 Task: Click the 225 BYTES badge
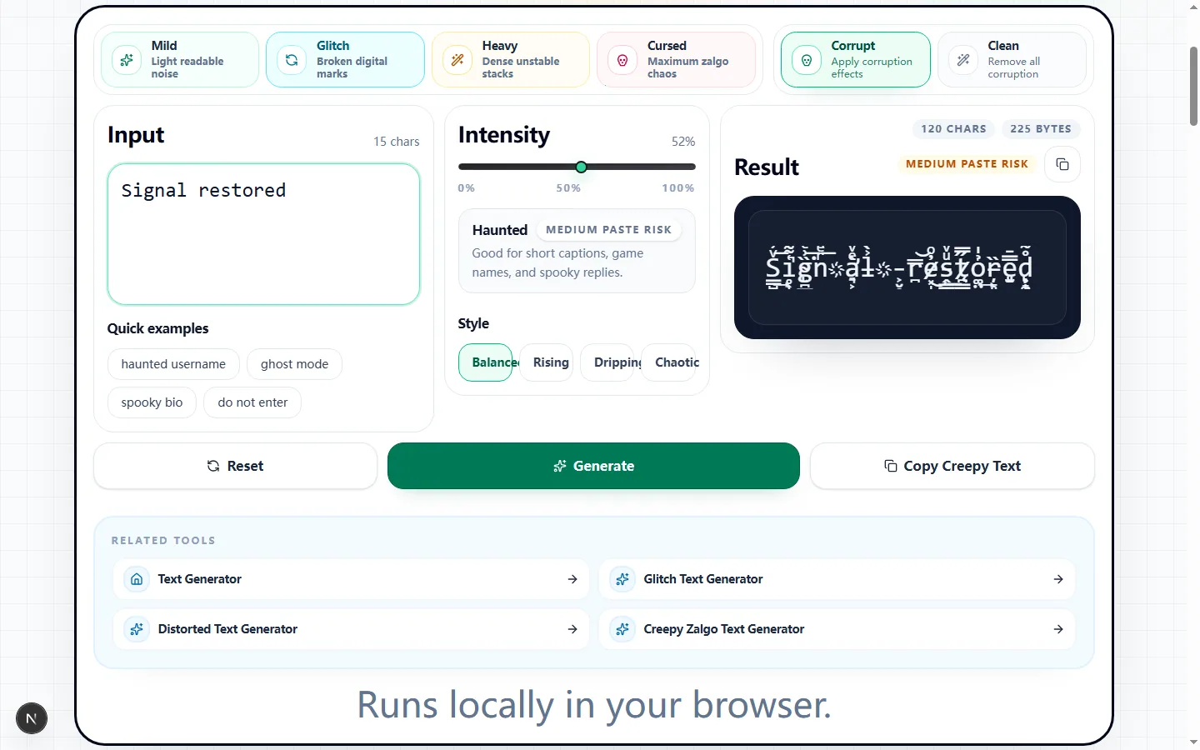pos(1041,129)
